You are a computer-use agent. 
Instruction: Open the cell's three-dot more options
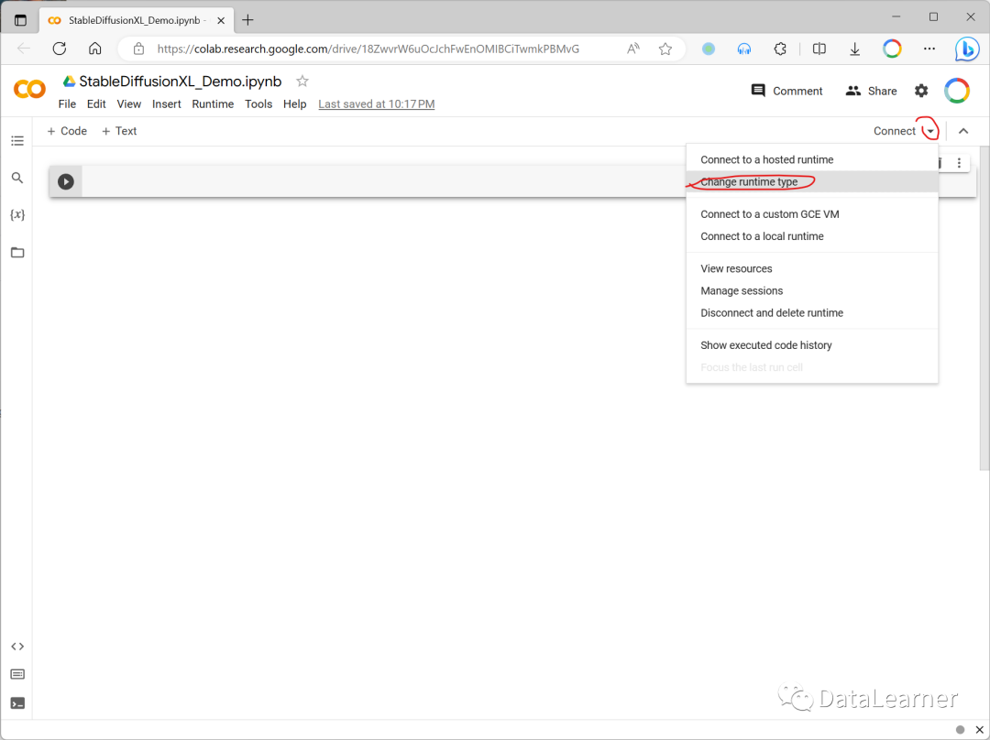point(959,163)
